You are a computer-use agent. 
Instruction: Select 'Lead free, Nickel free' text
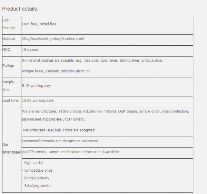pos(39,24)
